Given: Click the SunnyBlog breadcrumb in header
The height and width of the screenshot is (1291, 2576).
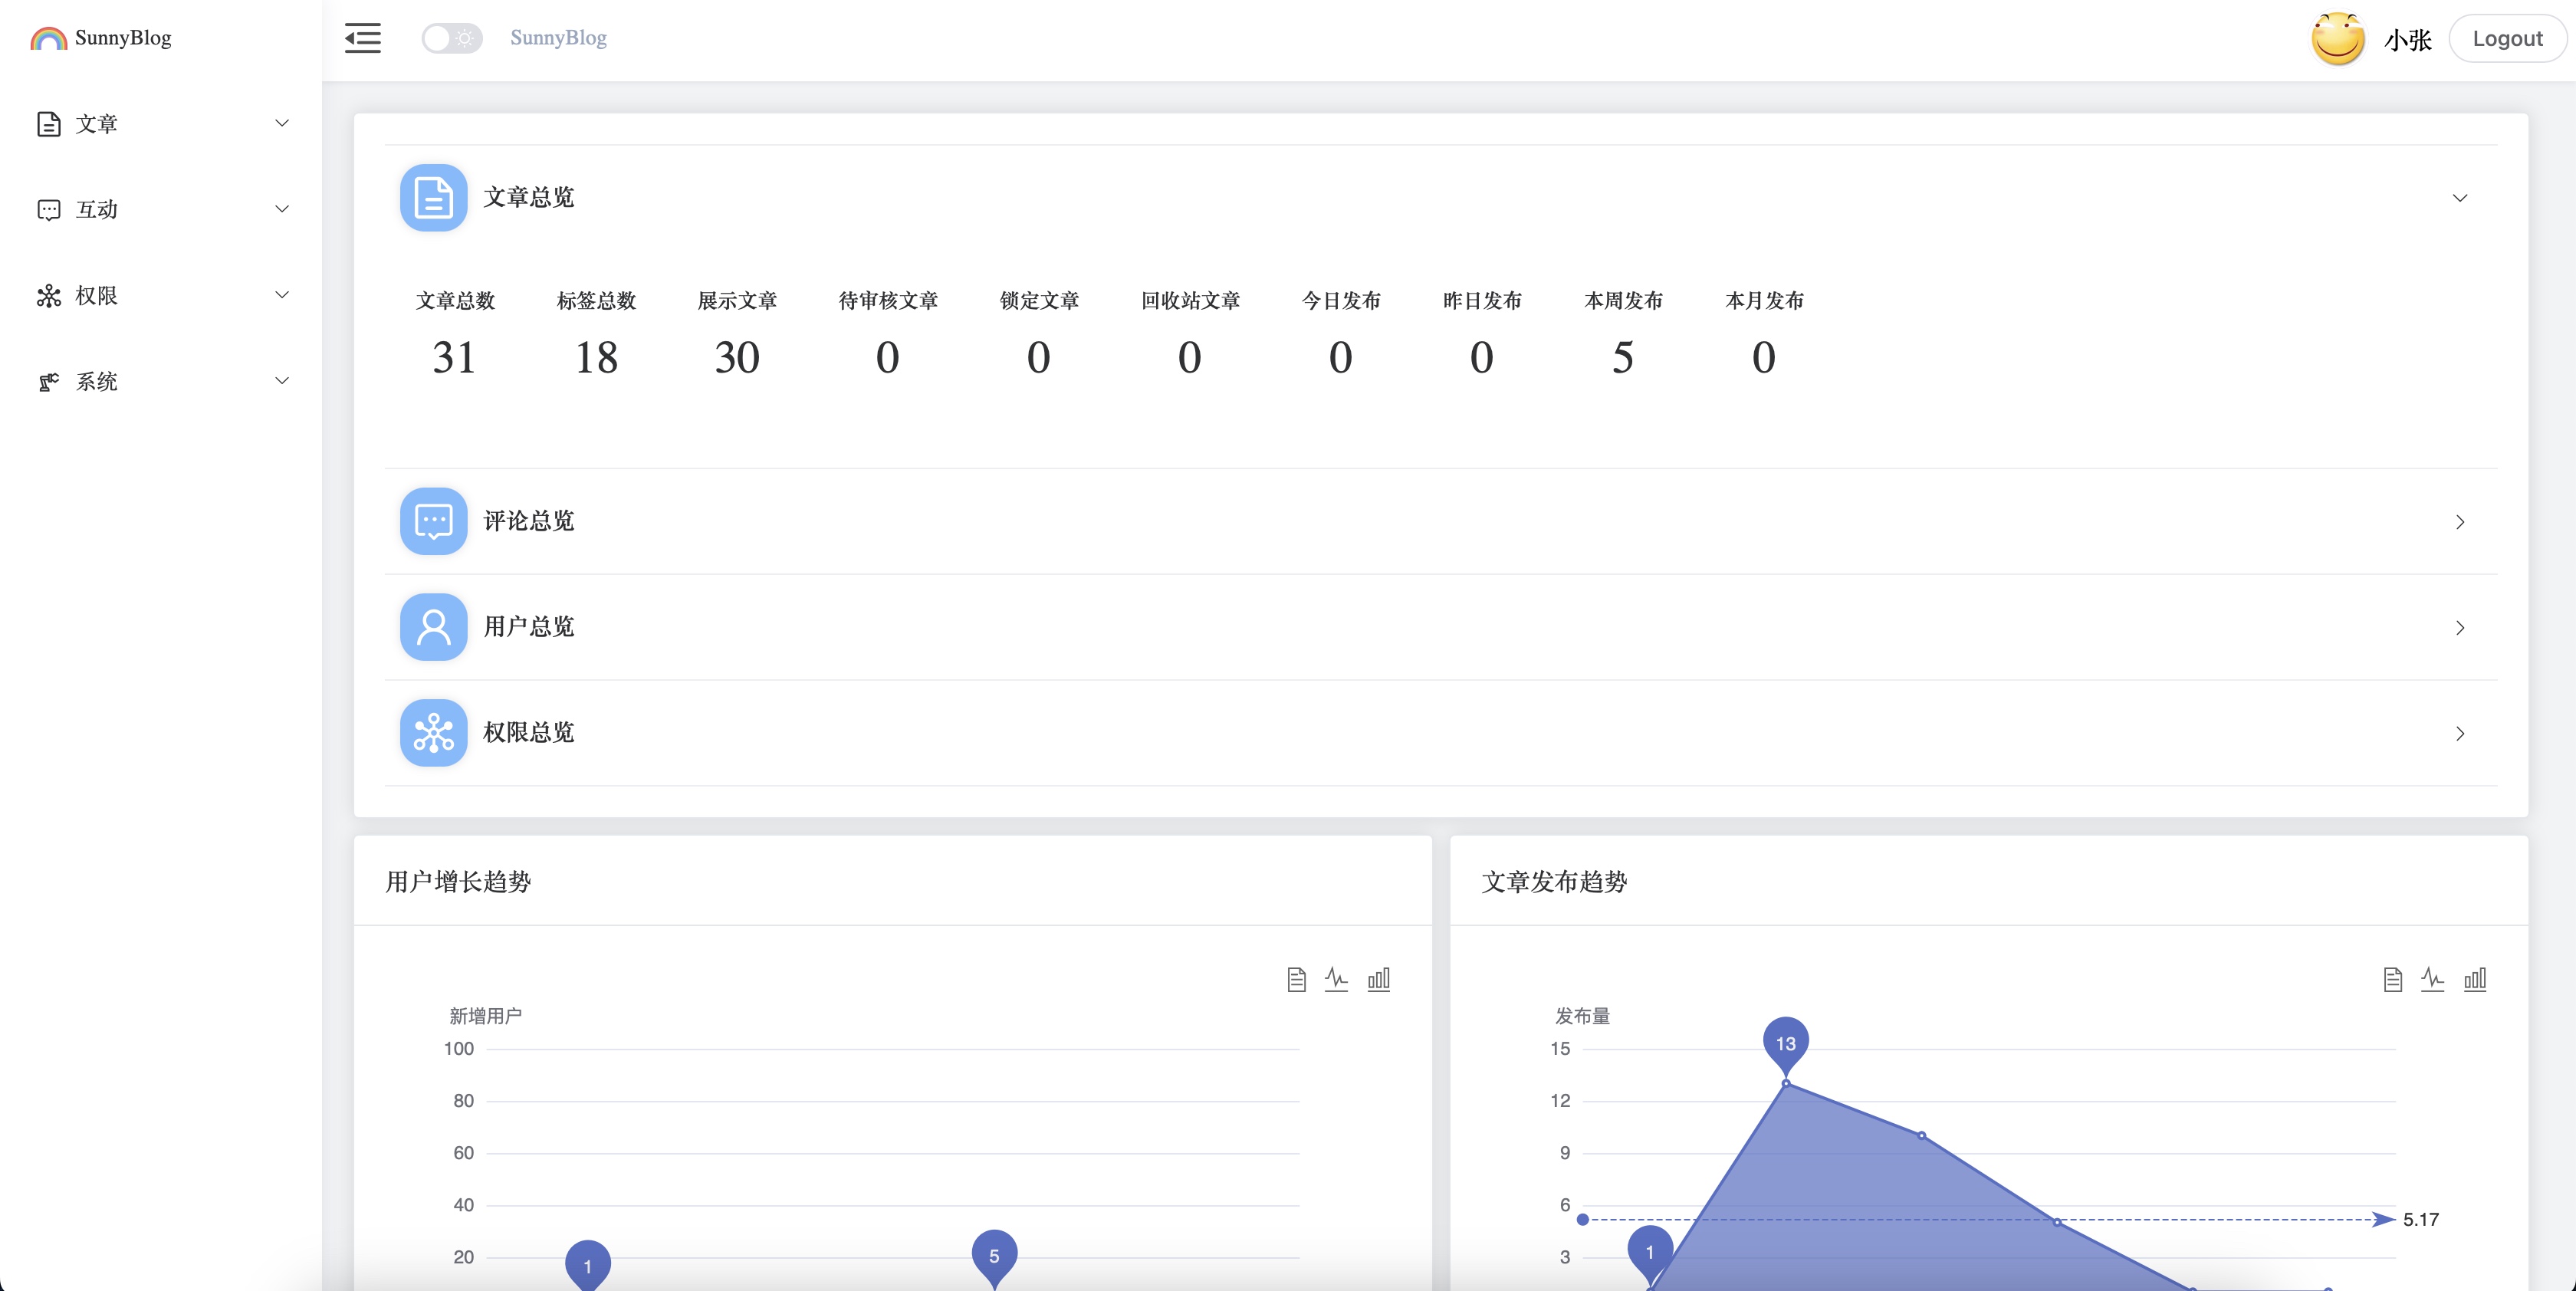Looking at the screenshot, I should point(558,38).
